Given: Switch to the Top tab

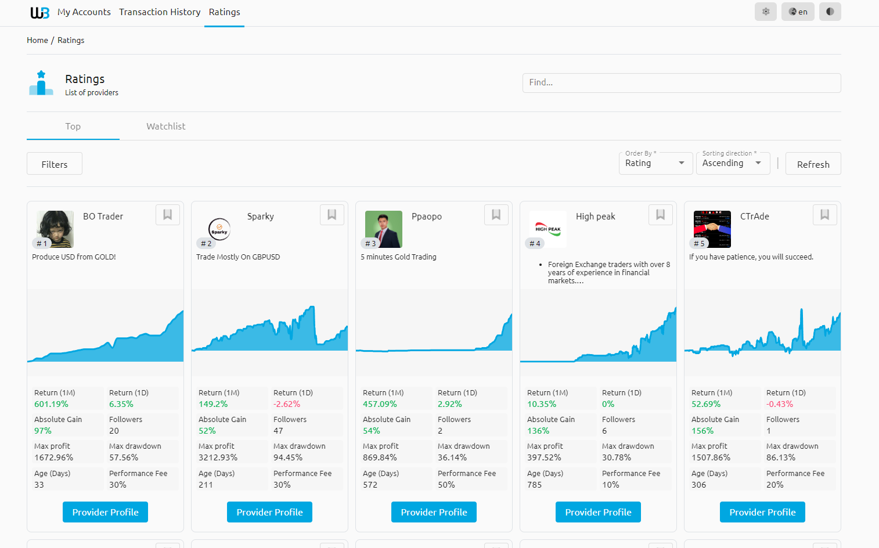Looking at the screenshot, I should point(73,127).
